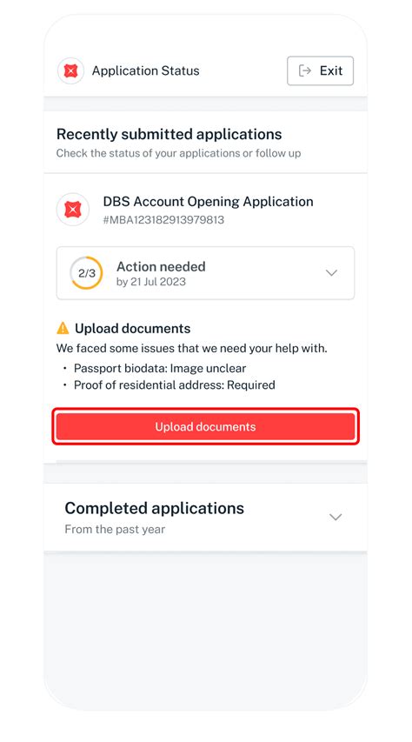Click the DBS logo beside Application Status
This screenshot has width=412, height=742.
[x=70, y=71]
